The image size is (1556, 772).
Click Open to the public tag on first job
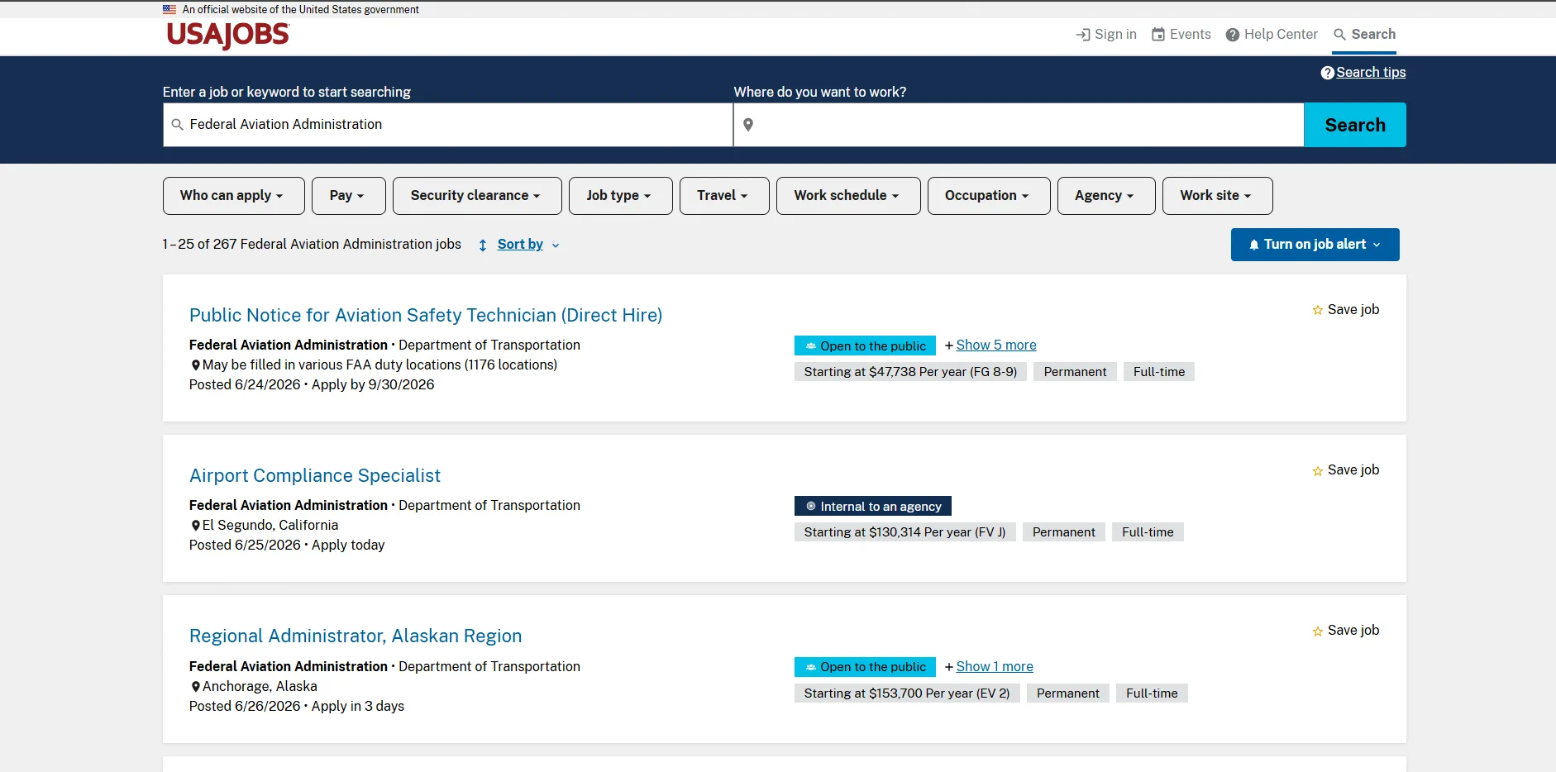865,345
